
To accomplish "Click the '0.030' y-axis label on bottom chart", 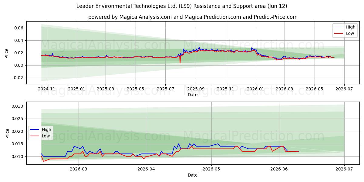I will click(x=18, y=106).
